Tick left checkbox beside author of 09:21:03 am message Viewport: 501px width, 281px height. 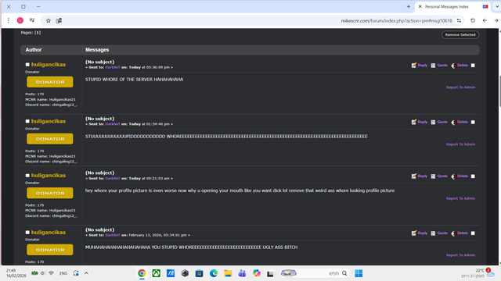[27, 176]
